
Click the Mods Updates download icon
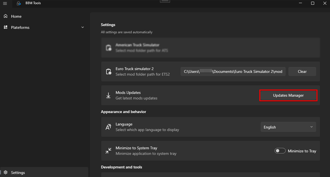pos(108,95)
